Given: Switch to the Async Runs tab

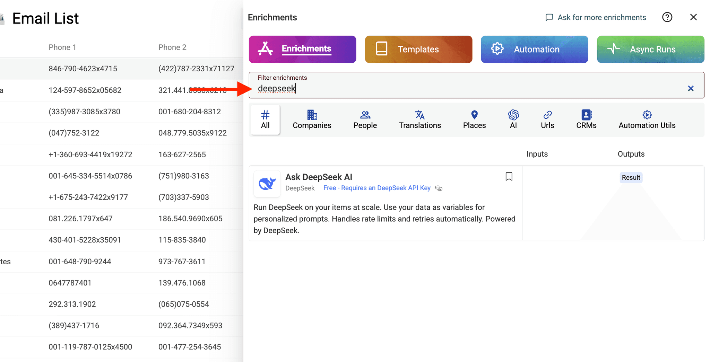Looking at the screenshot, I should (650, 49).
